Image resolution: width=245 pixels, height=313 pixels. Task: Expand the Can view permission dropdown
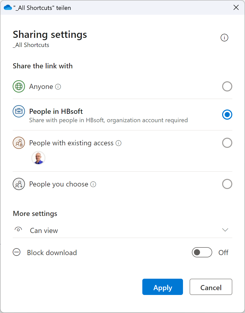225,230
